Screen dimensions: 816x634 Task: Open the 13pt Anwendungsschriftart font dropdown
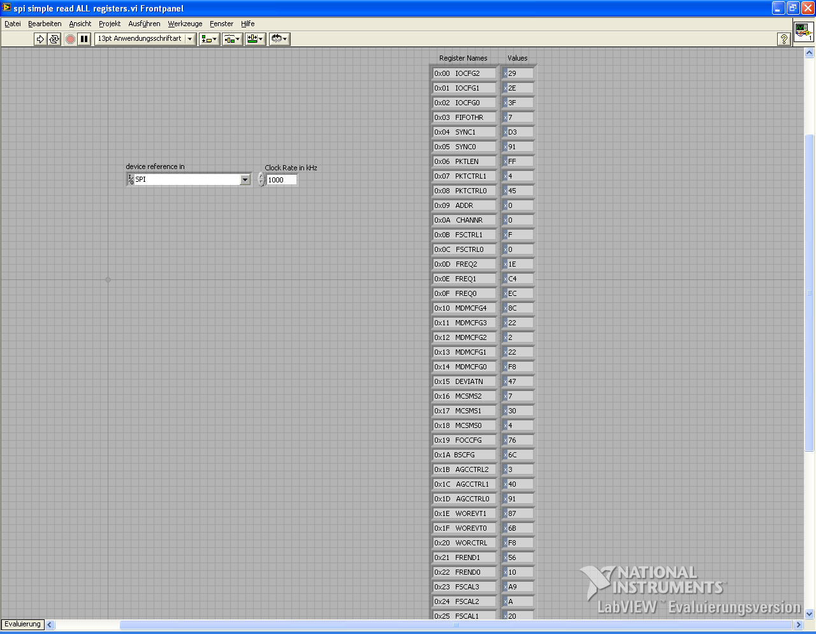145,39
